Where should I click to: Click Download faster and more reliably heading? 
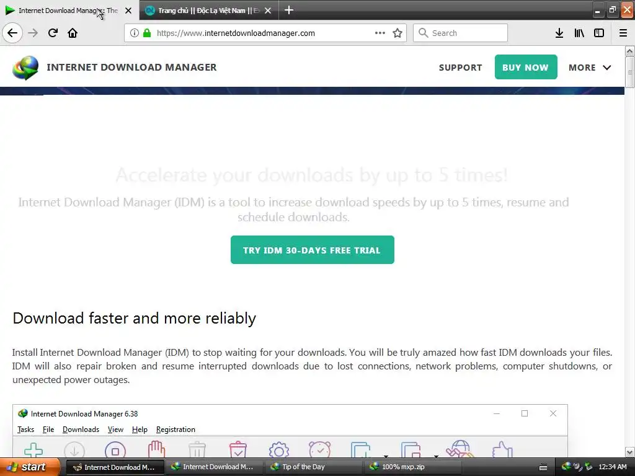(134, 318)
